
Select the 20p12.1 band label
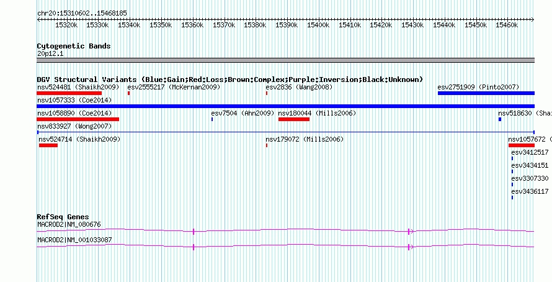(50, 53)
